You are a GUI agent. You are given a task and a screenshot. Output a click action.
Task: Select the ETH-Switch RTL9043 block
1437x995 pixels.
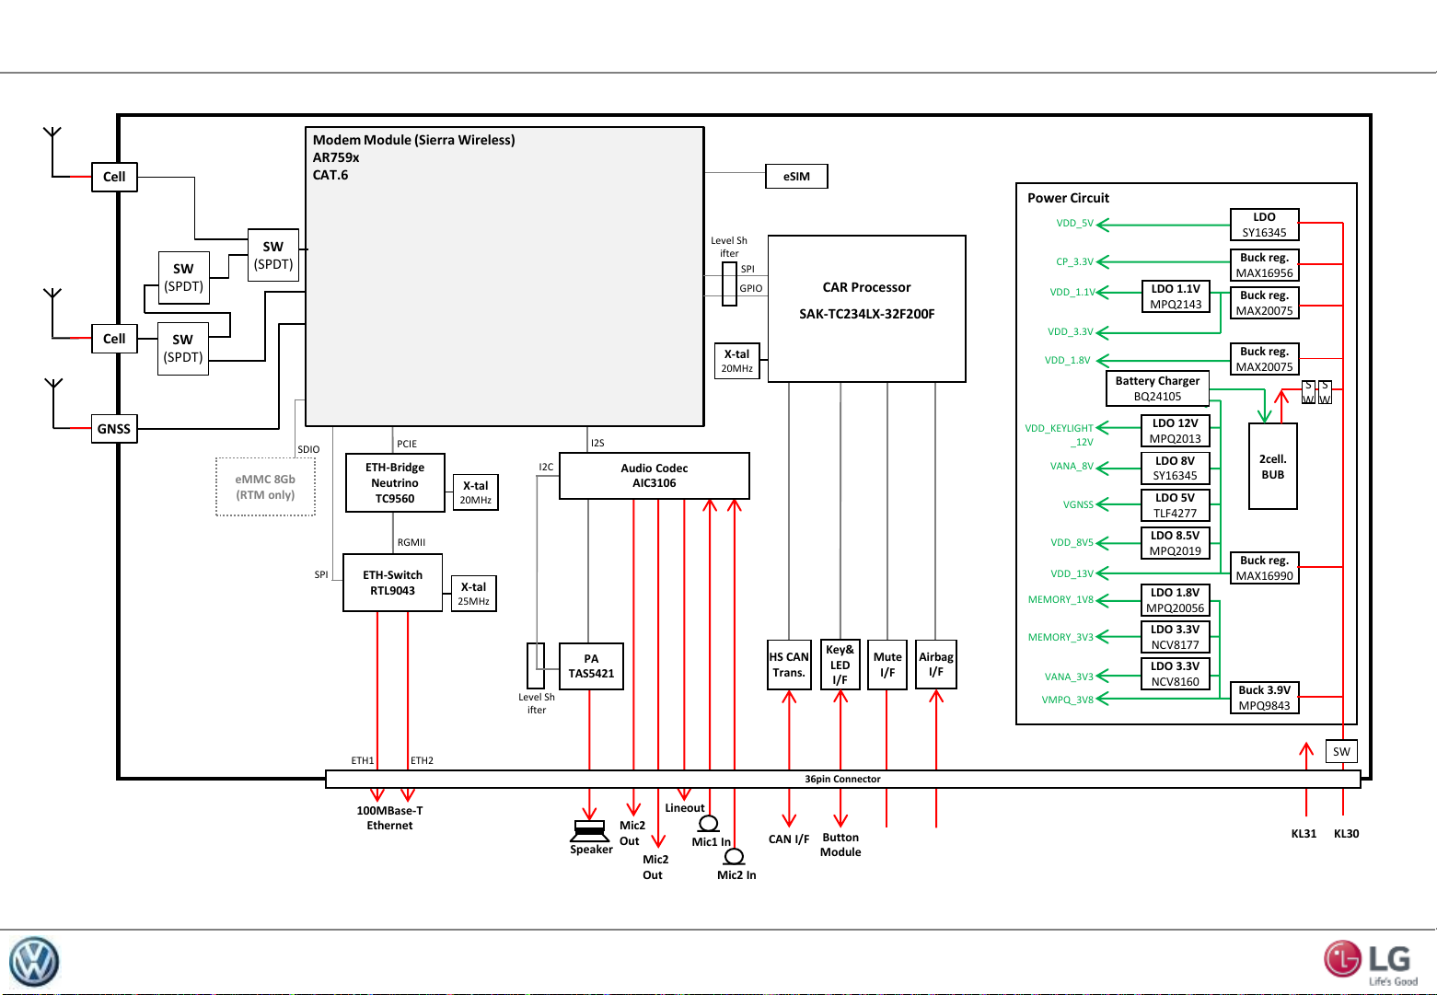[392, 583]
